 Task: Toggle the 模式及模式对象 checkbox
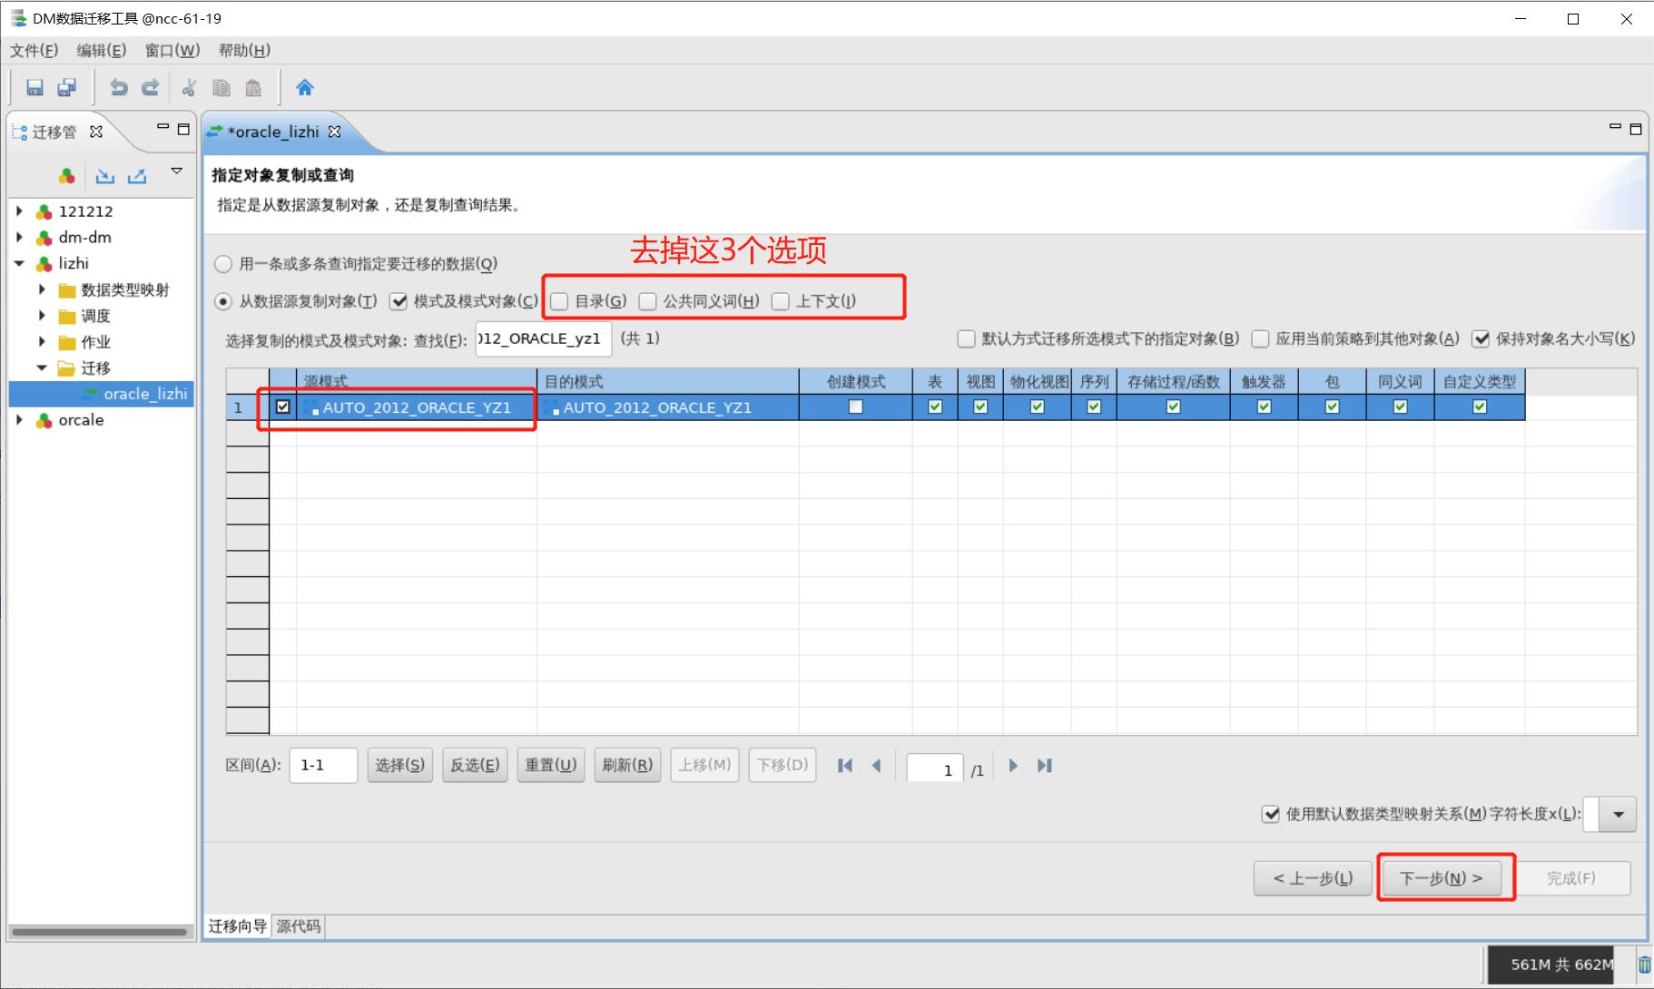pos(399,301)
